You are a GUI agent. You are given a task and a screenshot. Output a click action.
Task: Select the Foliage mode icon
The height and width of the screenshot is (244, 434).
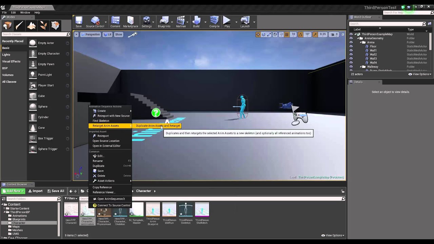click(x=43, y=26)
